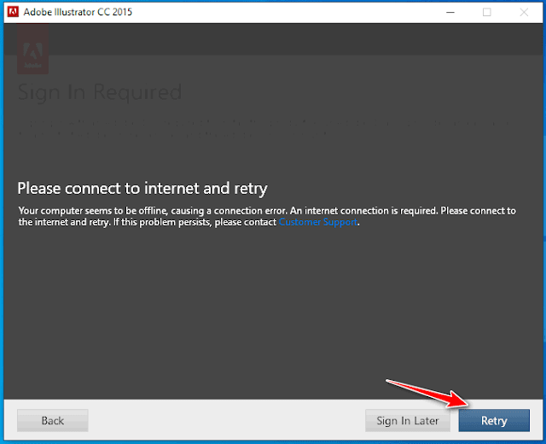Click the Retry button
The height and width of the screenshot is (444, 546).
coord(494,420)
